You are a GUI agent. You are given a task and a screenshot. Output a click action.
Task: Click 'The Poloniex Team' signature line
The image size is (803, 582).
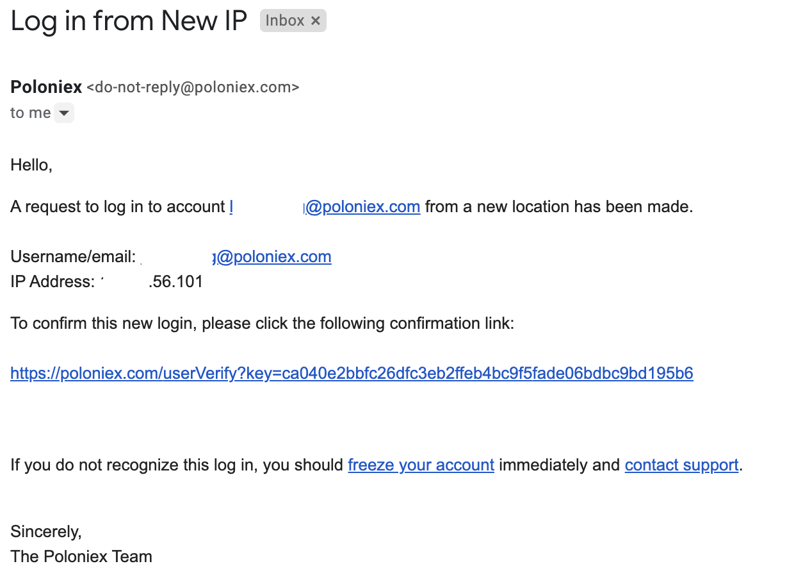(x=81, y=556)
